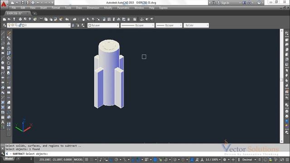Screen dimensions: 290x163
Task: Select the Model layout tab
Action: [x=9, y=158]
